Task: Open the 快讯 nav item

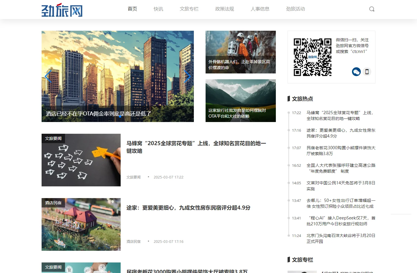Action: click(158, 9)
